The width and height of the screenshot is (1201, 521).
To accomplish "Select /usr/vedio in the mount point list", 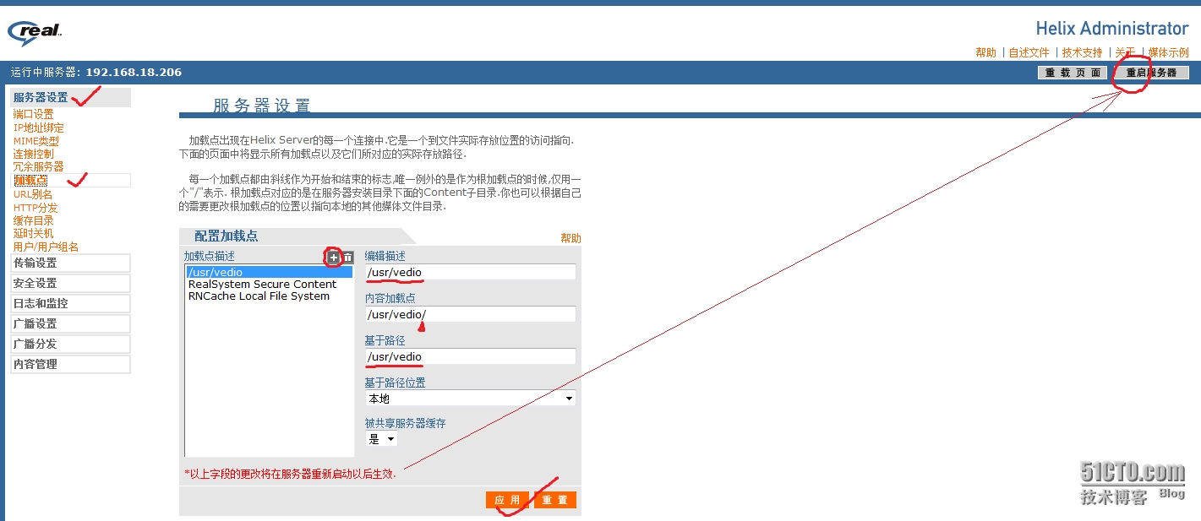I will click(269, 272).
